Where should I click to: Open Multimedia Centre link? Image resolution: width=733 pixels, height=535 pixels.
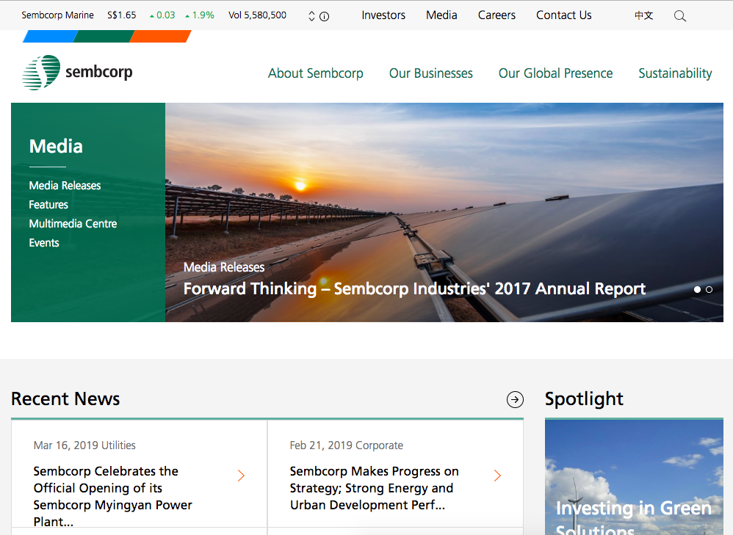[x=73, y=224]
